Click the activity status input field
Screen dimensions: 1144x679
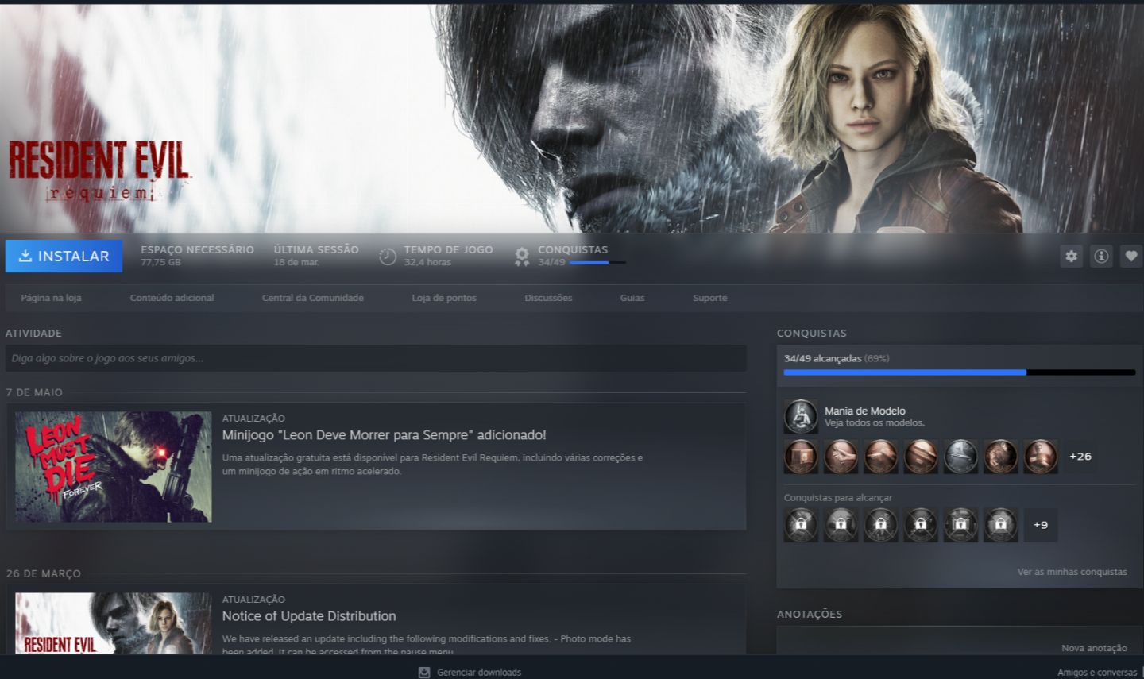pyautogui.click(x=376, y=358)
